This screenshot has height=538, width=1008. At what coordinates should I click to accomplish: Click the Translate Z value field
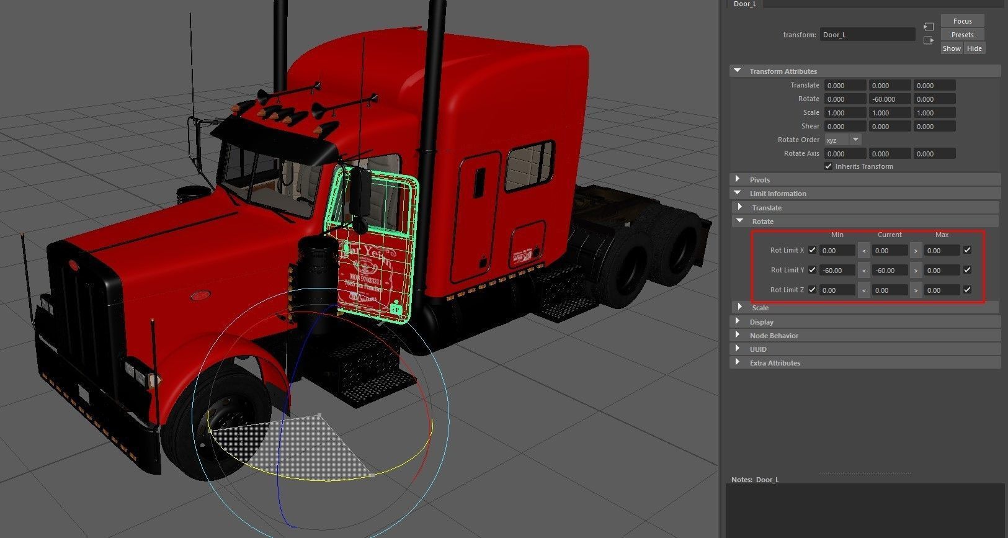(x=935, y=86)
